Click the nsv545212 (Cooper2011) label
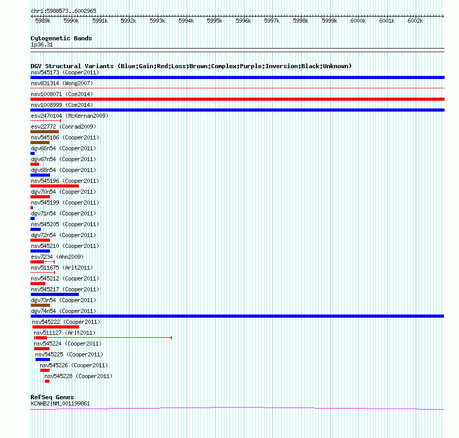Screen dimensions: 459x438 65,278
